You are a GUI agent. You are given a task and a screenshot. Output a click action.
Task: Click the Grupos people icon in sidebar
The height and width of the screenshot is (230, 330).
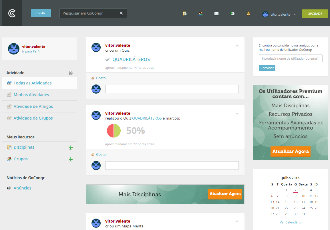click(x=9, y=159)
